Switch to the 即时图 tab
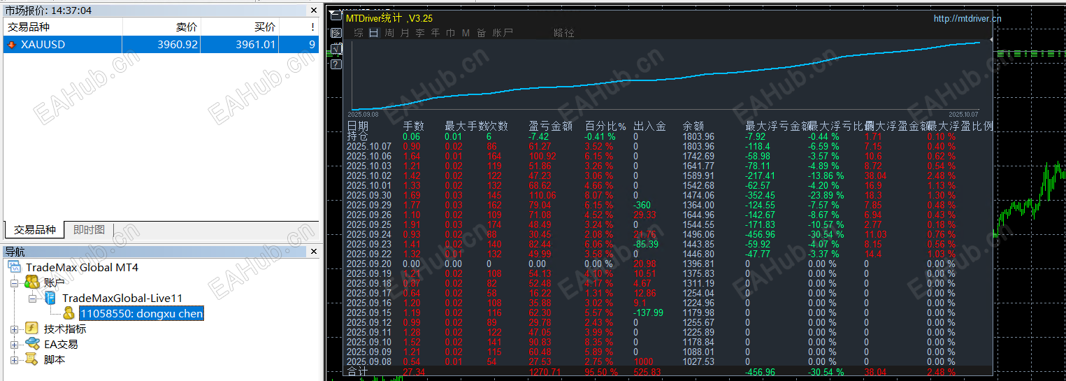Image resolution: width=1066 pixels, height=381 pixels. [x=89, y=229]
